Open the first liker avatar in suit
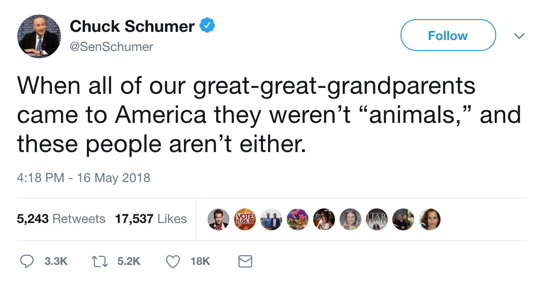Screen dimensions: 548x284 (x=218, y=219)
